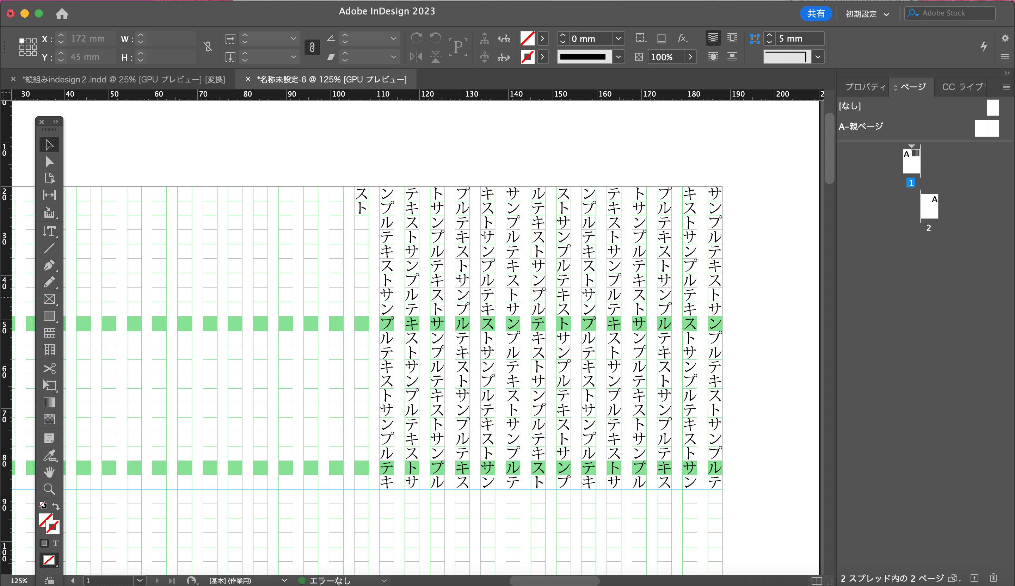
Task: Select the Rectangle tool
Action: tap(49, 316)
